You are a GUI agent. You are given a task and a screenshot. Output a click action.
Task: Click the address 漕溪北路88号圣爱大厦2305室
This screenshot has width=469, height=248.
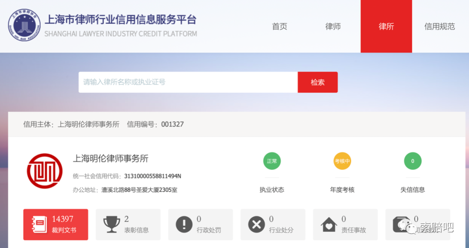coord(139,190)
